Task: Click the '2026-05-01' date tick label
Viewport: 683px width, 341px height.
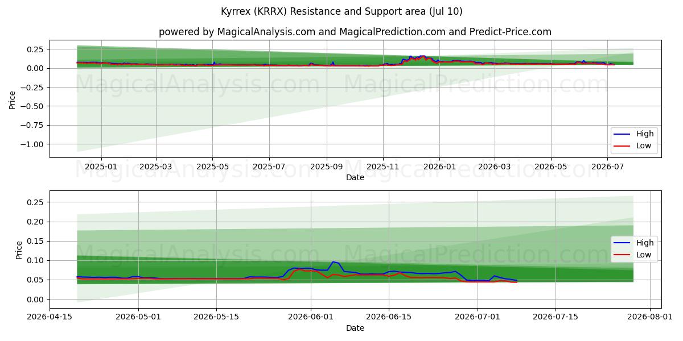Action: click(138, 317)
